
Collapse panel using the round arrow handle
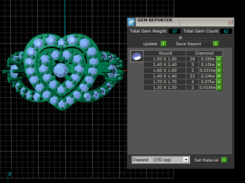(x=181, y=38)
